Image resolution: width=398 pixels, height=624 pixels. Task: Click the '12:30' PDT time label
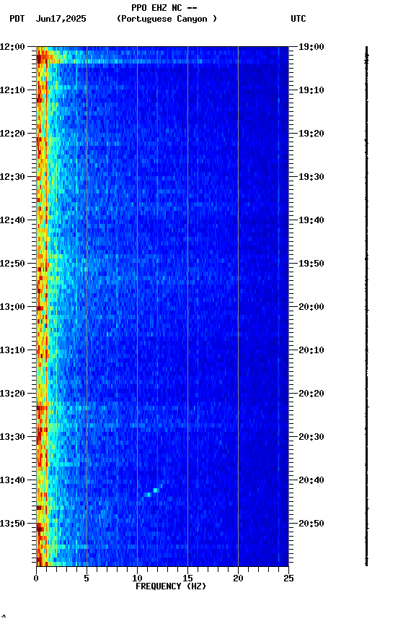click(x=12, y=177)
